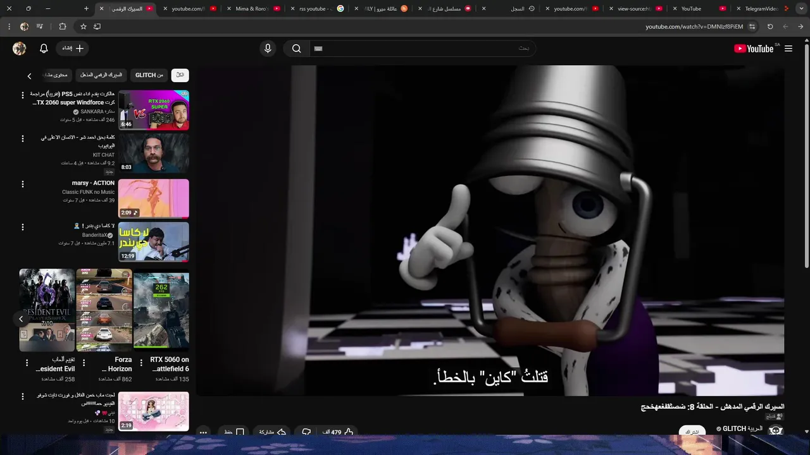Open the share-page icon in toolbar
The height and width of the screenshot is (455, 810).
click(97, 27)
